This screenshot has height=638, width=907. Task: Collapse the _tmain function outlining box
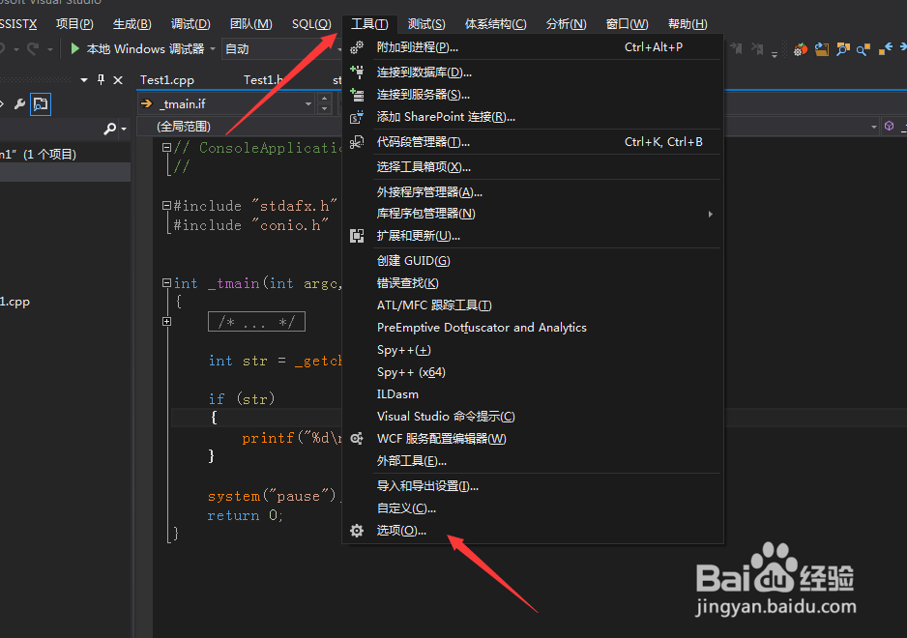(x=166, y=283)
